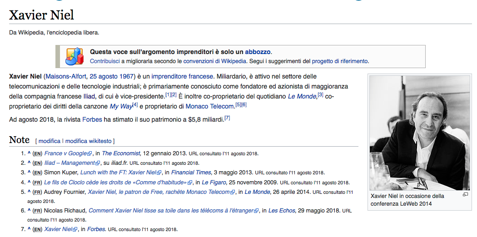Click the external link icon after Iliad – Management
Screen dimensions: 477x237
point(98,163)
